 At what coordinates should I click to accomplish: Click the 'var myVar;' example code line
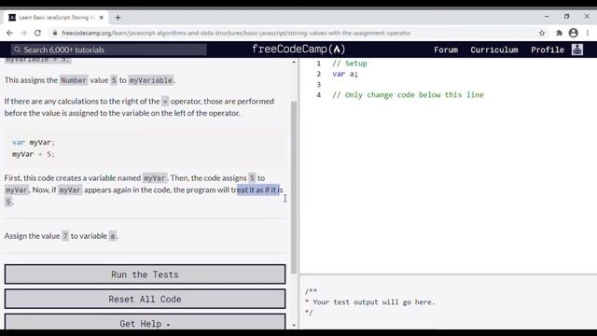(34, 142)
